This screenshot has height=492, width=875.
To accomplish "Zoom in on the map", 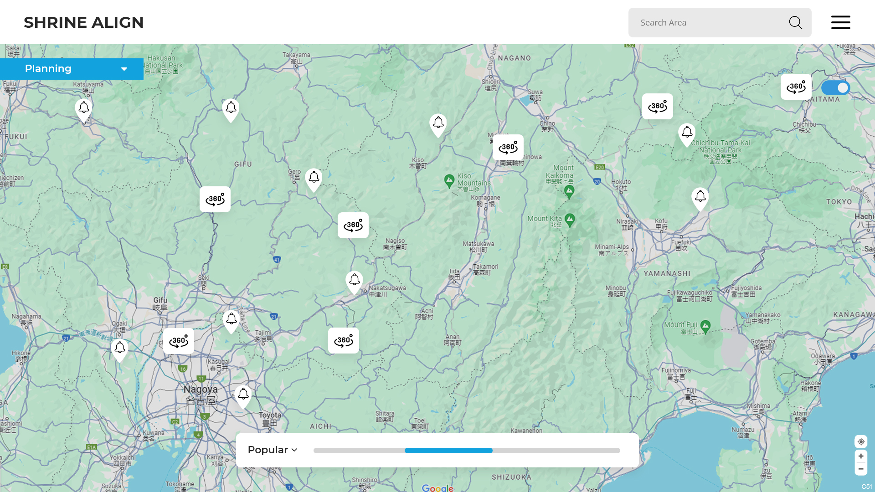I will click(861, 456).
